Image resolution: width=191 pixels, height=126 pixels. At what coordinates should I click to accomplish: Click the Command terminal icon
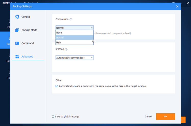[x=17, y=43]
